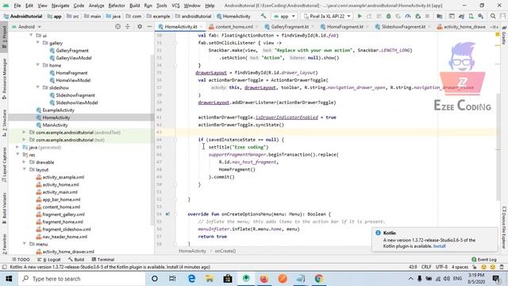Open the Build Variants side panel

pyautogui.click(x=4, y=207)
